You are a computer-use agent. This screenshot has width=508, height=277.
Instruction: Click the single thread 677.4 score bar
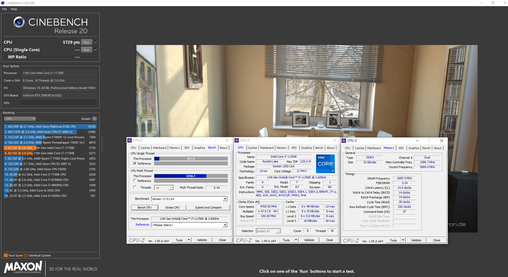tap(191, 159)
